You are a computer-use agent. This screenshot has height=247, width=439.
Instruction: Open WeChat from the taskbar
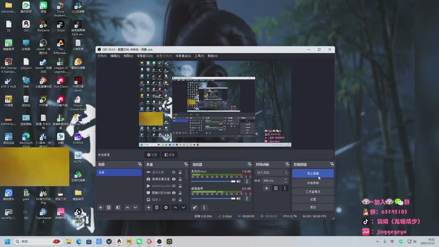tap(139, 242)
